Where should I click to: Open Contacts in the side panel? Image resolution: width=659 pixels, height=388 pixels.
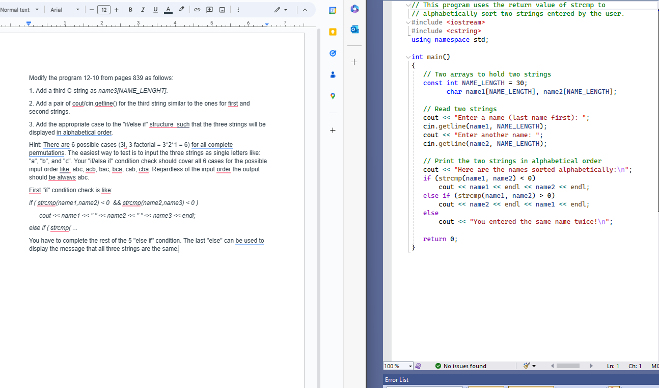333,74
